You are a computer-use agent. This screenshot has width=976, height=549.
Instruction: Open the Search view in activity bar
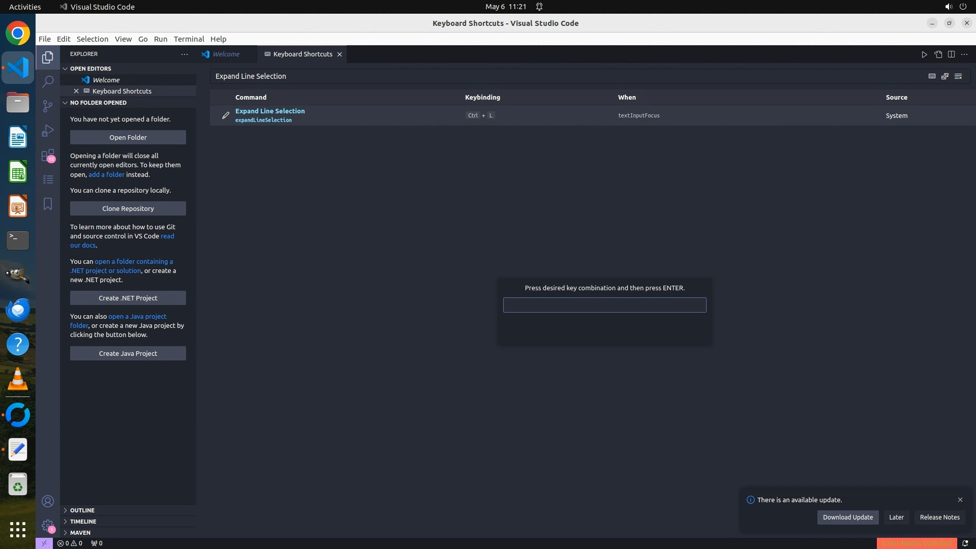click(x=48, y=81)
